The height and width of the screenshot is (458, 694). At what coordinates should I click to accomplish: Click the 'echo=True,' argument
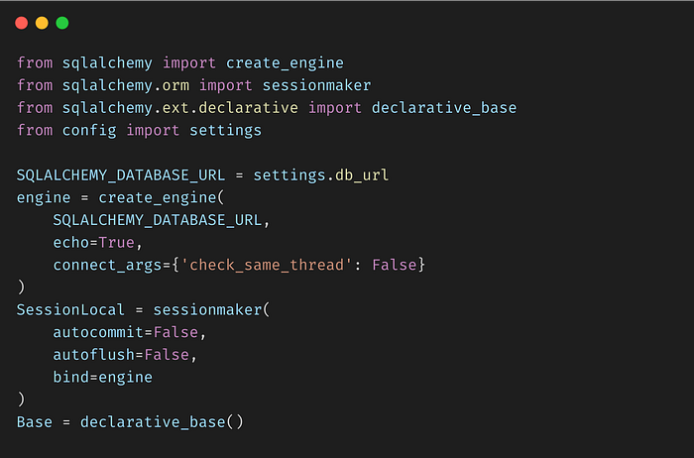98,243
